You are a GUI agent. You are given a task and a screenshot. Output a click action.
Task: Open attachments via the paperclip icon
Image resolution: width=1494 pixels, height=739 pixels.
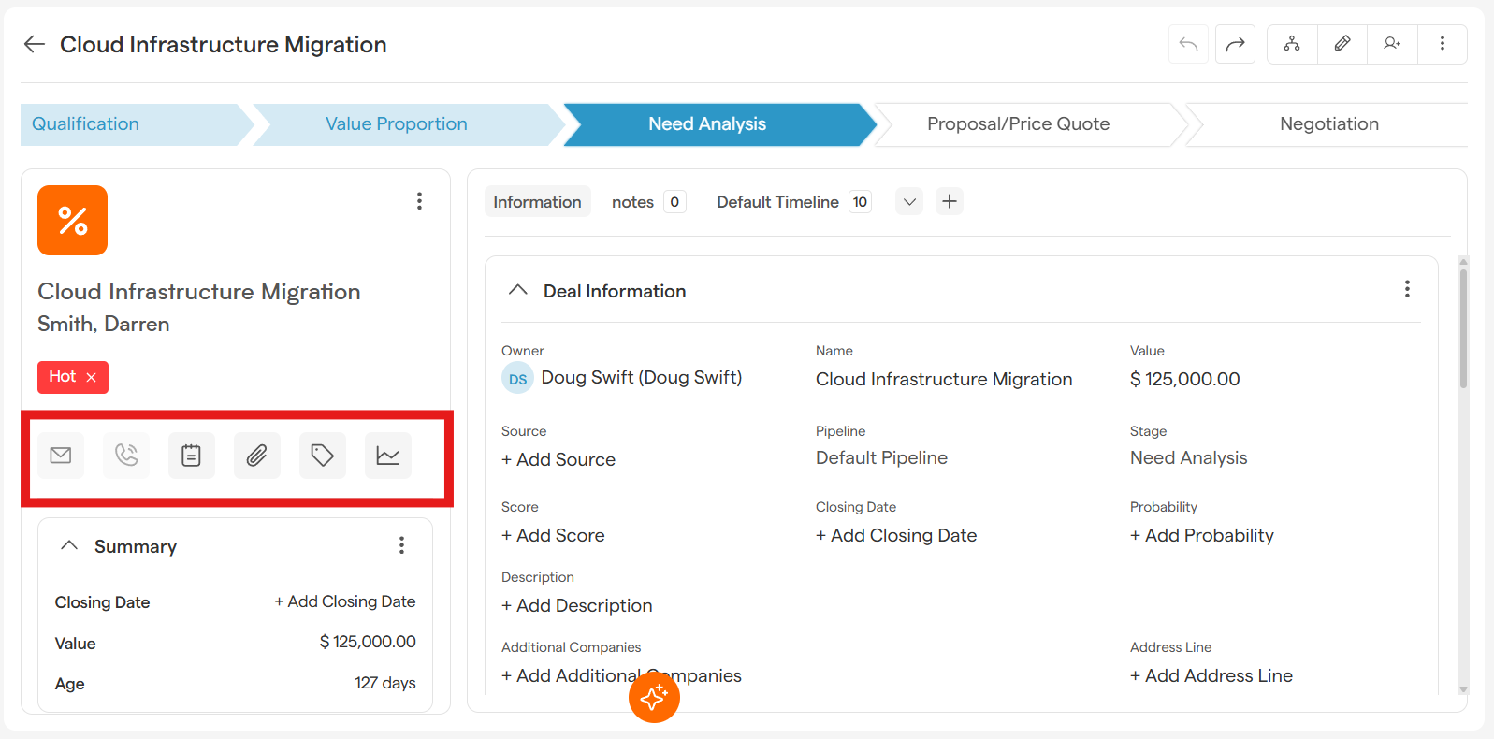(x=257, y=456)
